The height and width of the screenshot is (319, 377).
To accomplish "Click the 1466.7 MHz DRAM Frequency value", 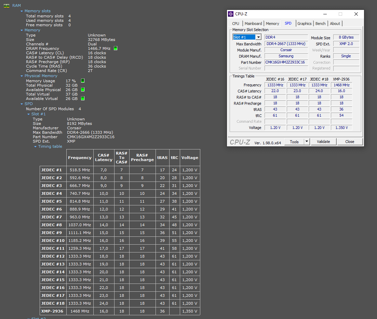I will (x=99, y=48).
